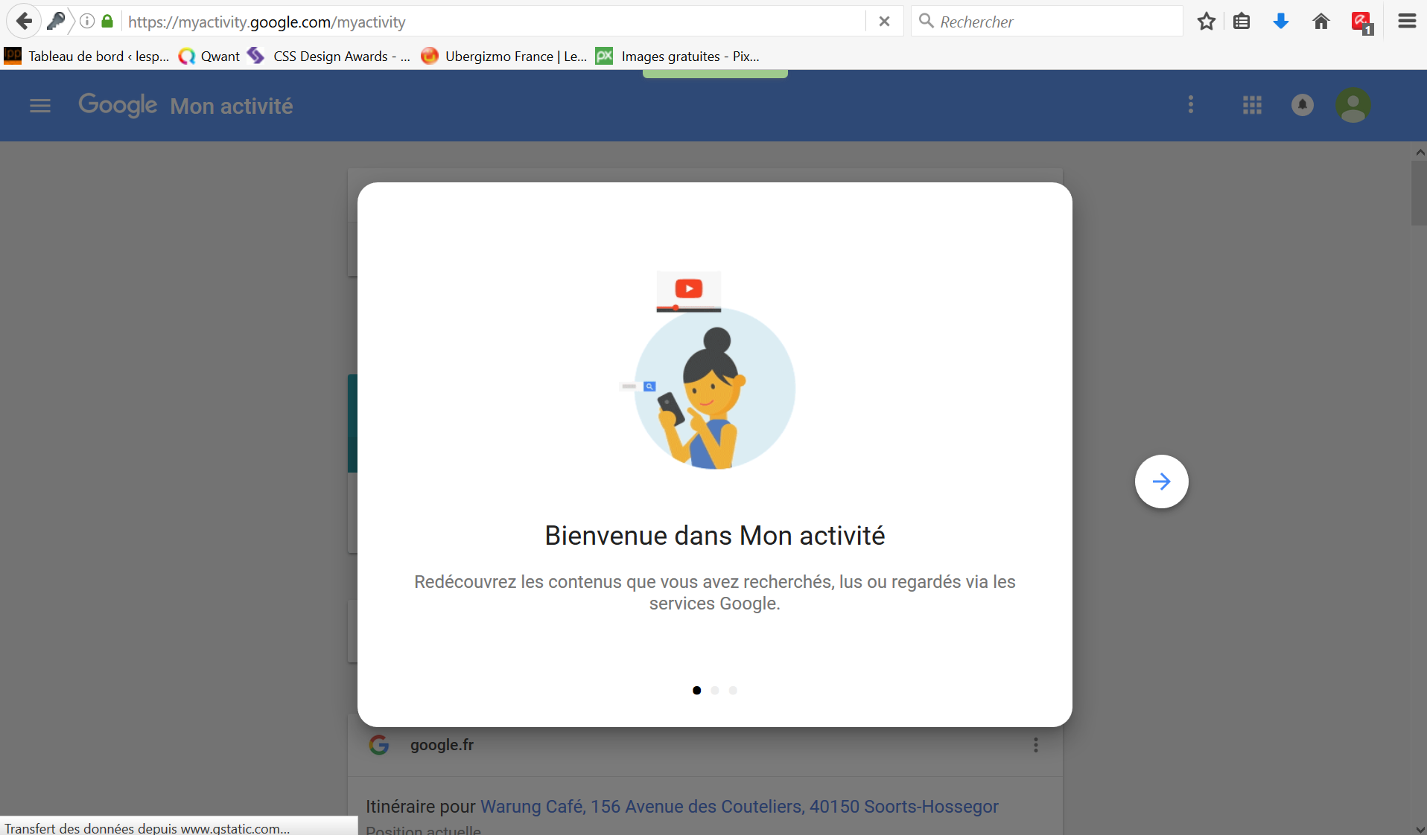Select the third carousel page dot

pyautogui.click(x=733, y=691)
